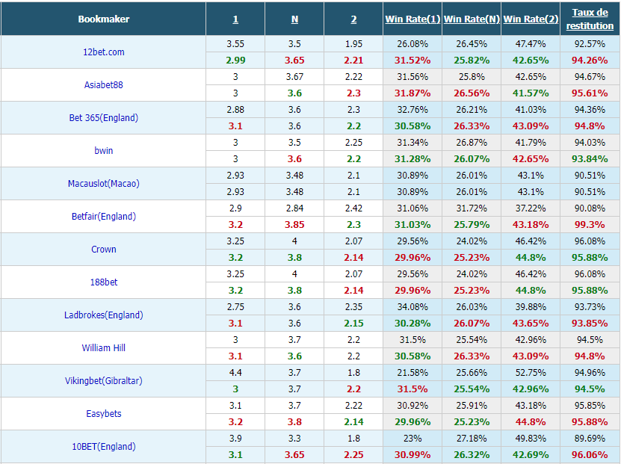Sort by column header 2
Image resolution: width=621 pixels, height=464 pixels.
coord(353,19)
